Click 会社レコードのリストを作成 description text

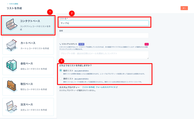(34, 69)
